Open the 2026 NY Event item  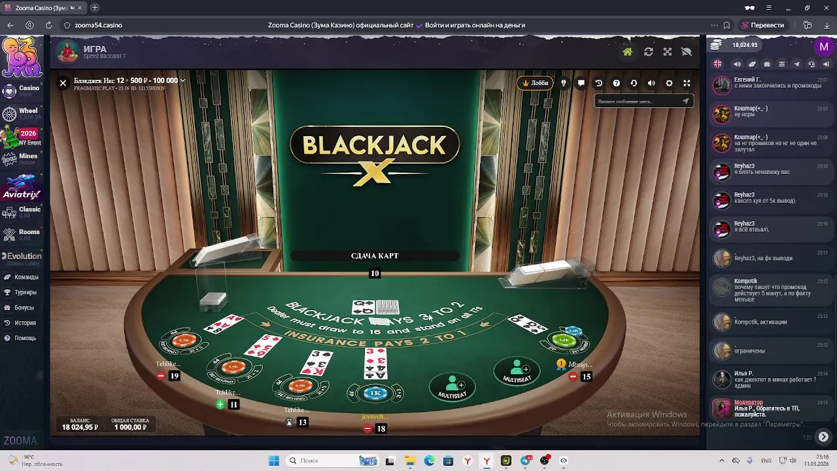(x=21, y=137)
